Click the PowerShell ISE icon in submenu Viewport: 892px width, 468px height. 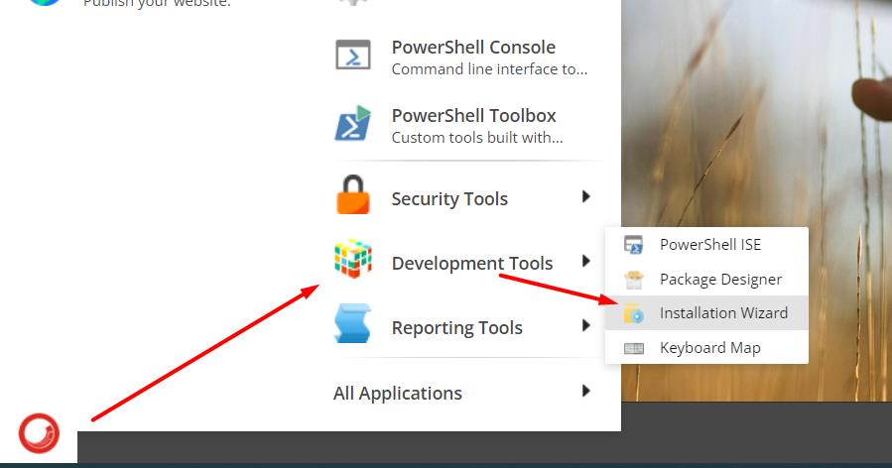pos(633,245)
